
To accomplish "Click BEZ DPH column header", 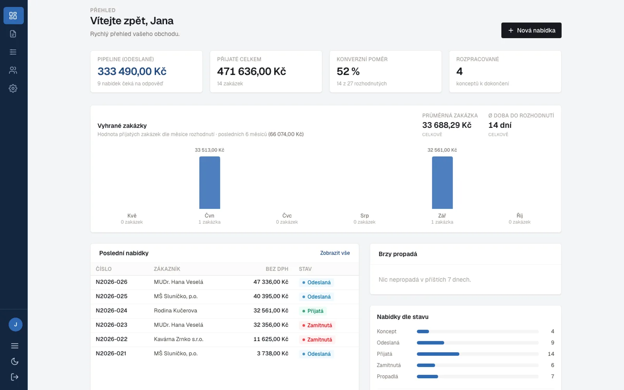I will pyautogui.click(x=277, y=269).
